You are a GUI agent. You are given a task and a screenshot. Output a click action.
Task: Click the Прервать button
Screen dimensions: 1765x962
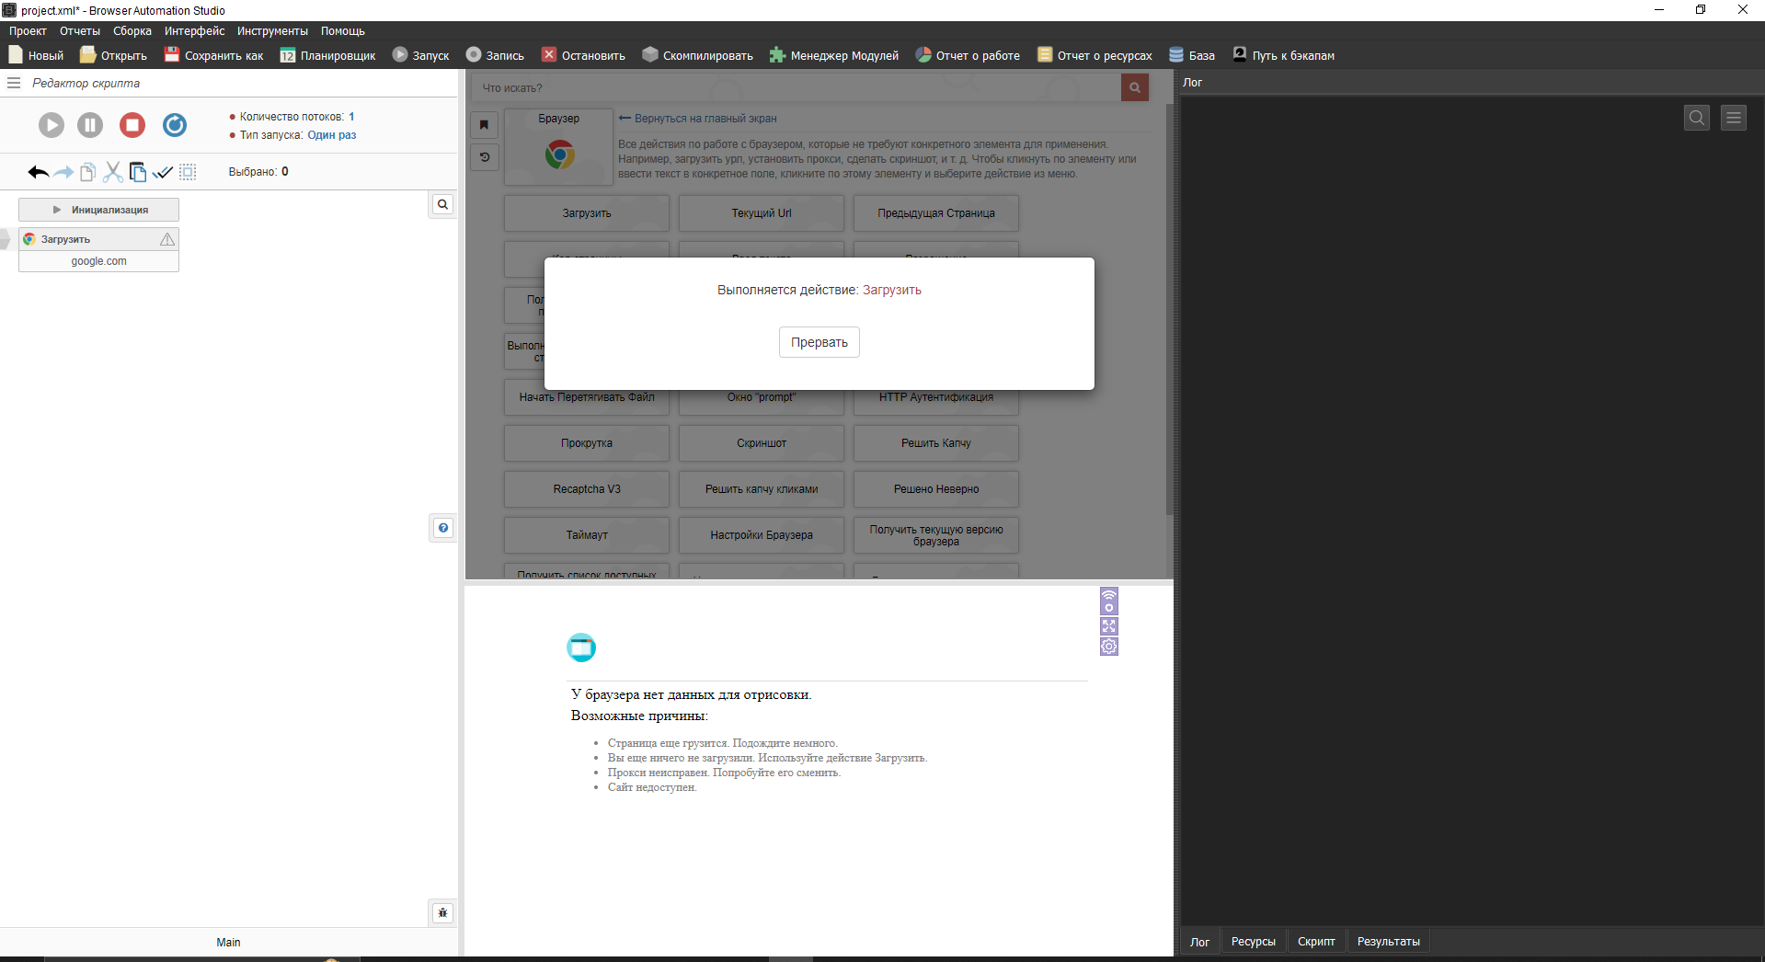pos(819,342)
